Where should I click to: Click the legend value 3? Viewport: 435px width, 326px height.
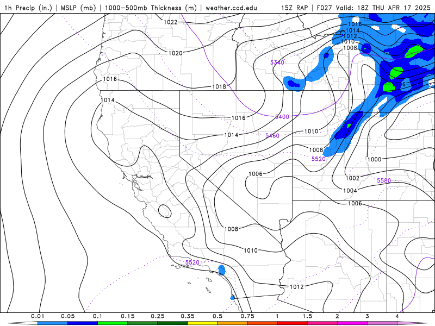coord(368,316)
